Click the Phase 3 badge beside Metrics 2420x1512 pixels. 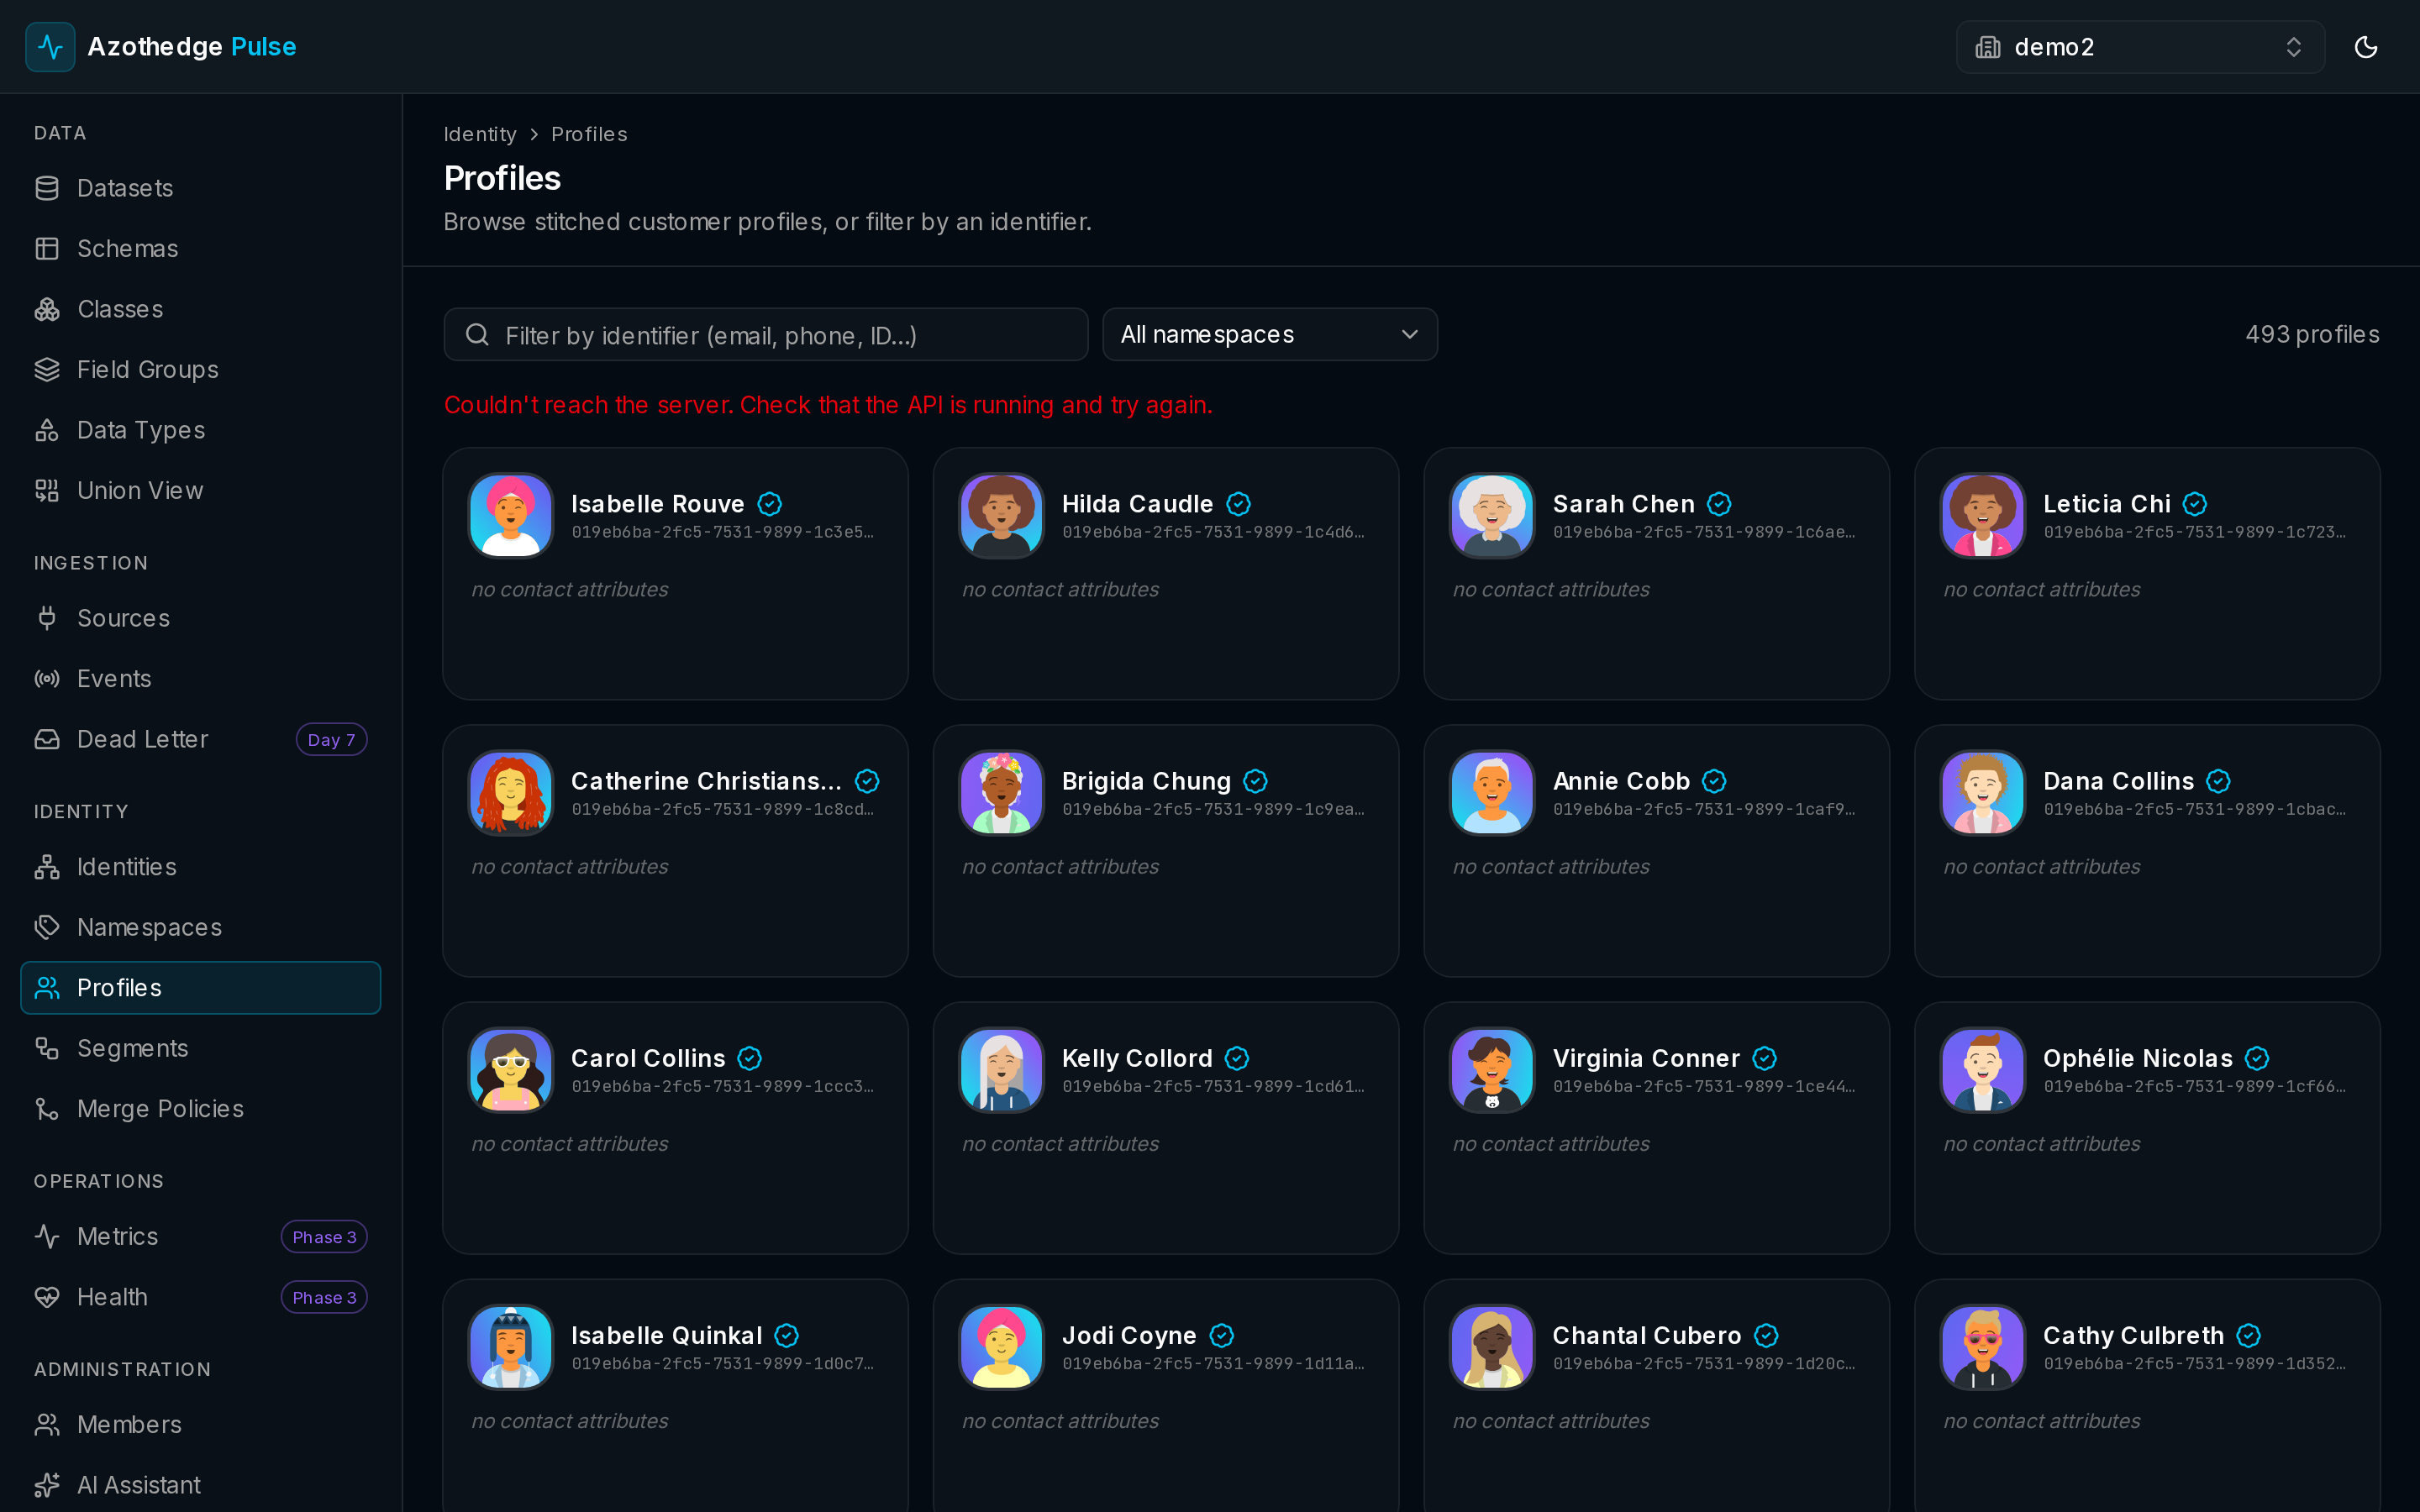tap(324, 1237)
